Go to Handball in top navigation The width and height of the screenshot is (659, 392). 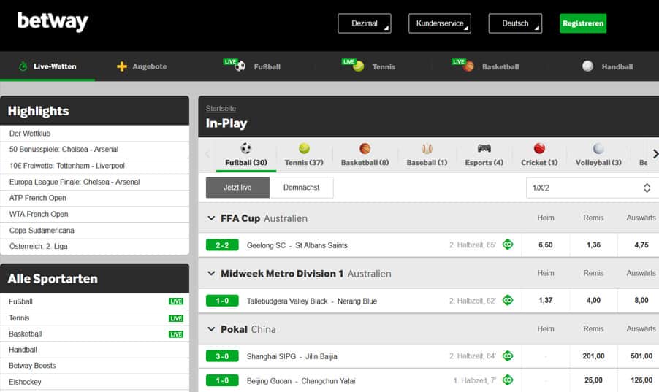tap(607, 66)
